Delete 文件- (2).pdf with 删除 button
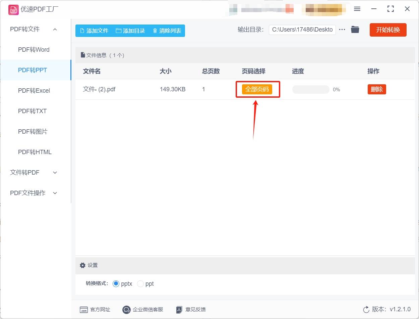 click(x=377, y=89)
